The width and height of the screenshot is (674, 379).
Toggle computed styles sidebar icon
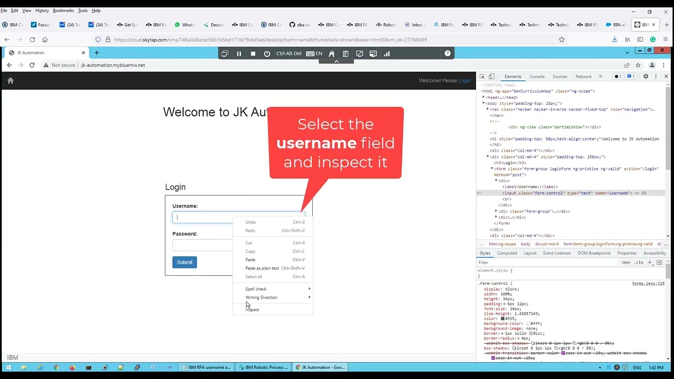(x=659, y=262)
